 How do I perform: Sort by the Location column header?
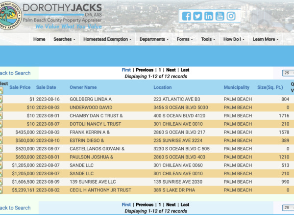[x=163, y=87]
